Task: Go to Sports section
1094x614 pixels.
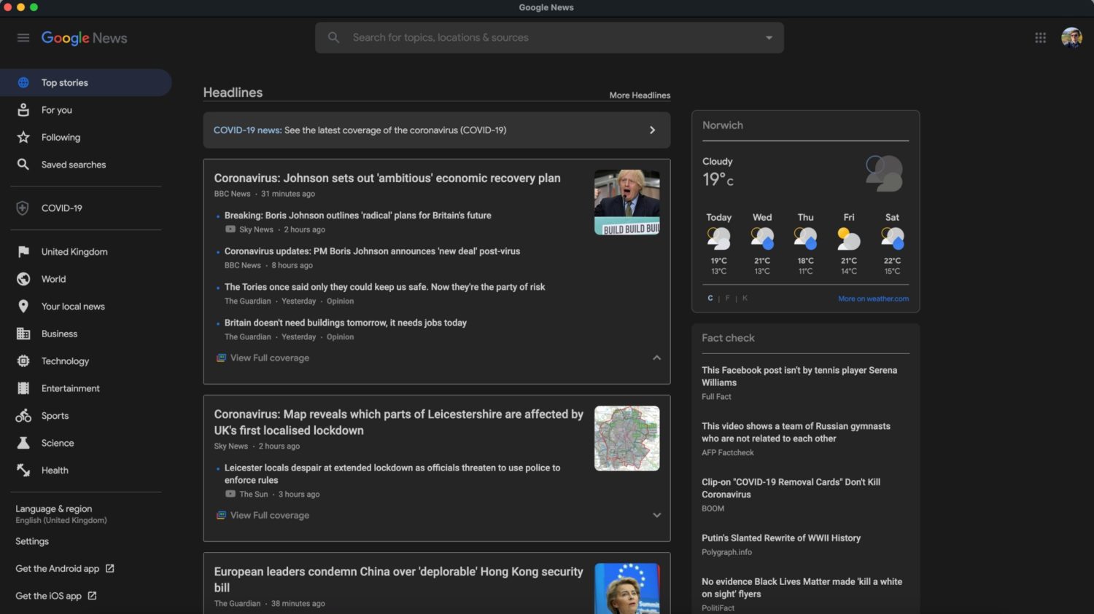Action: (x=55, y=416)
